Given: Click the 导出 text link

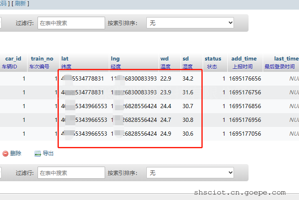Looking at the screenshot, I should click(48, 153).
